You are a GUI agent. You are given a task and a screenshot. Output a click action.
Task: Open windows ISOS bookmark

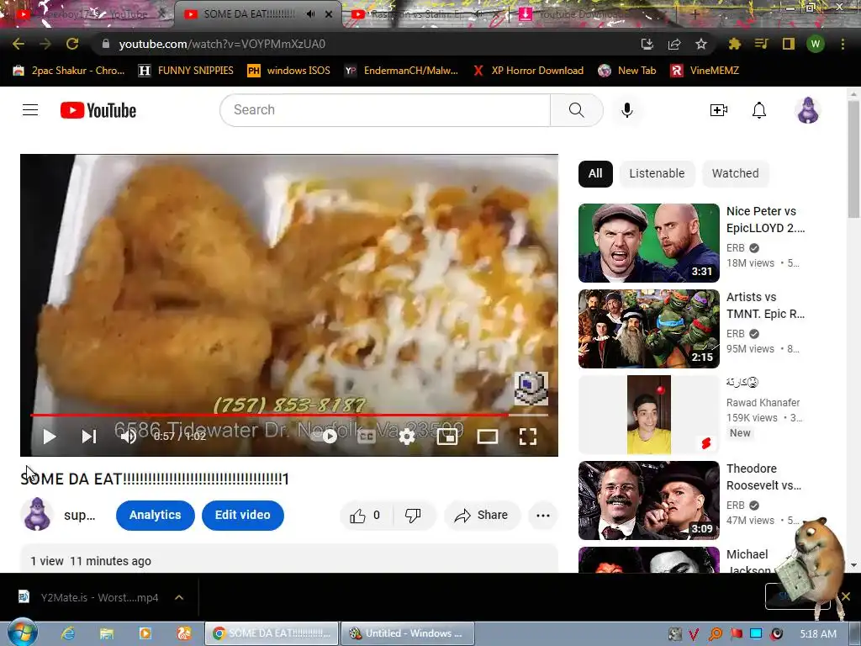[289, 71]
